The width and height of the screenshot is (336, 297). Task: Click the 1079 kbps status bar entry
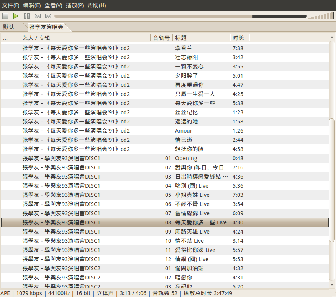coord(29,293)
